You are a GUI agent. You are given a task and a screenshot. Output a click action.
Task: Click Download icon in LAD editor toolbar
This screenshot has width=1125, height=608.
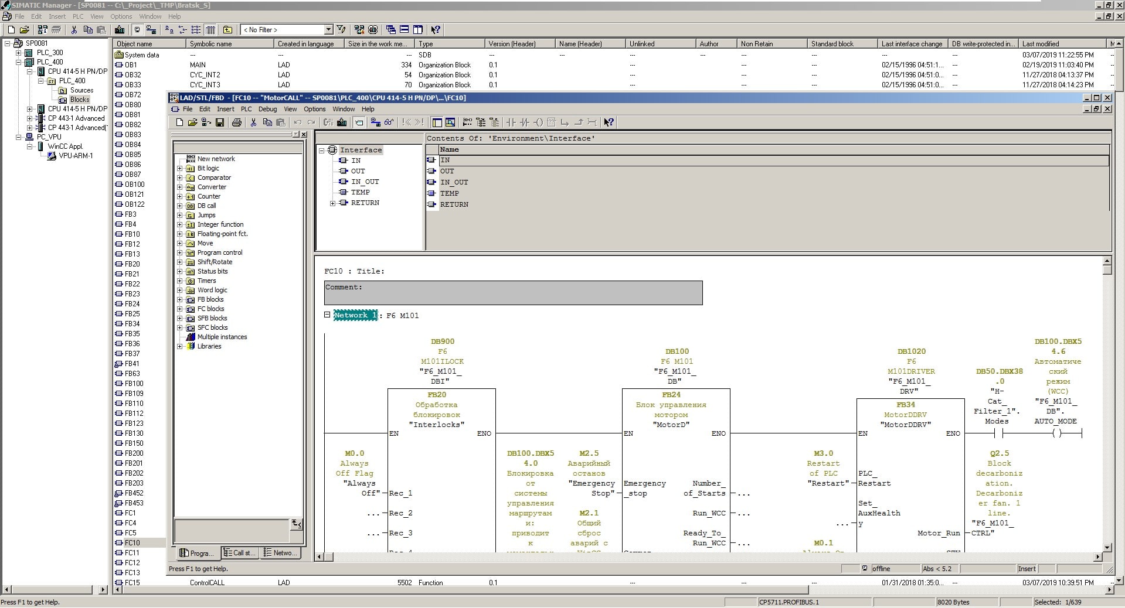(342, 122)
